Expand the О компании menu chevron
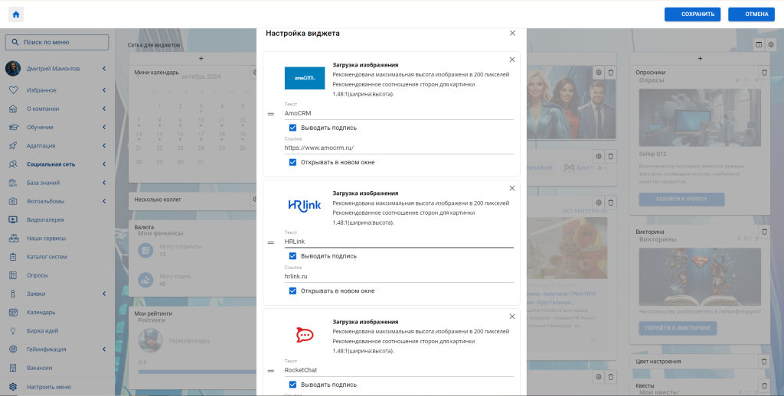The height and width of the screenshot is (396, 784). 103,109
